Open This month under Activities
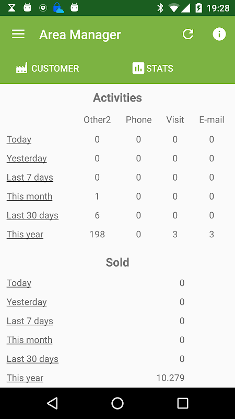This screenshot has width=235, height=419. click(29, 196)
